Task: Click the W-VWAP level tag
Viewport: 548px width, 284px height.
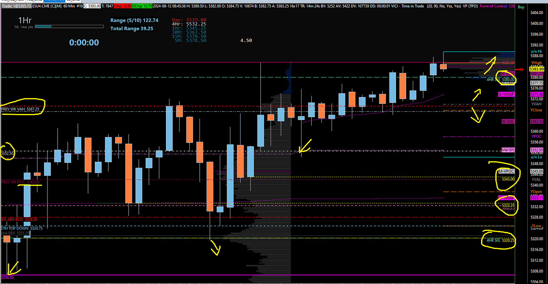Action: (x=506, y=94)
